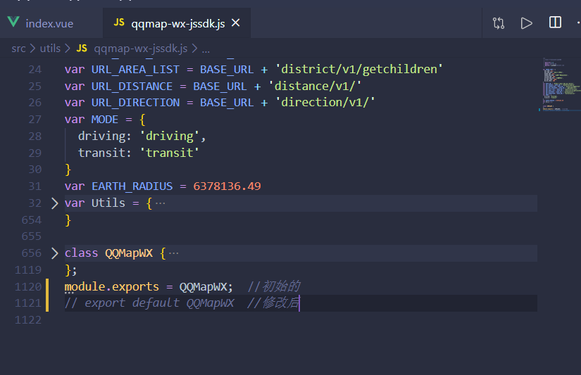Run the file with the play icon

pyautogui.click(x=526, y=23)
